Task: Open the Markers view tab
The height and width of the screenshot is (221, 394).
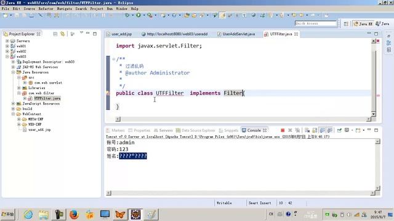Action: coord(115,130)
